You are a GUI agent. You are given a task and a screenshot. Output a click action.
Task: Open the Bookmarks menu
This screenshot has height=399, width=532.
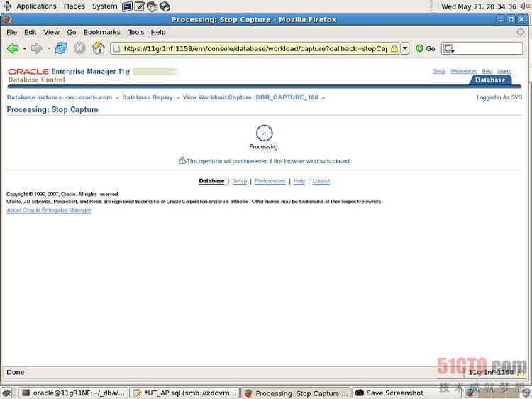(101, 32)
